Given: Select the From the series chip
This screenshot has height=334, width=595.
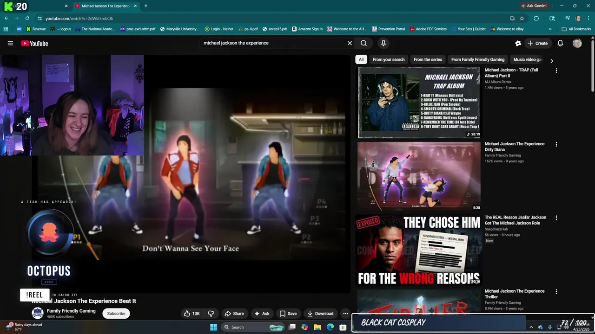Looking at the screenshot, I should tap(428, 59).
